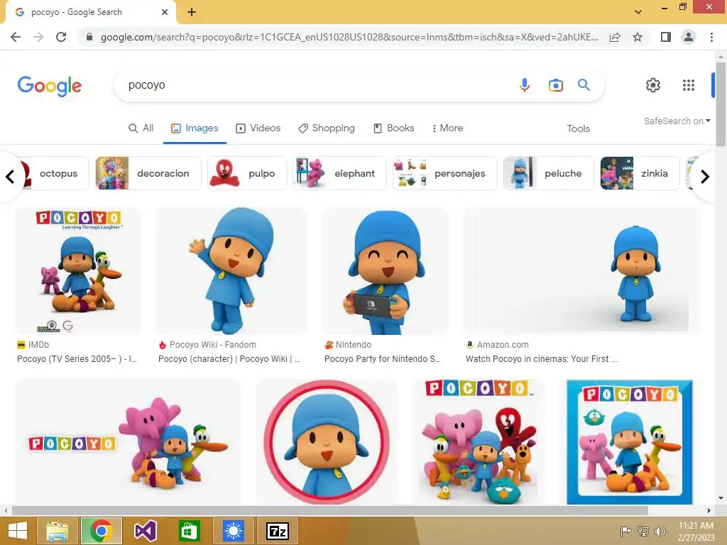Open the network tray icon
The image size is (727, 545).
(643, 531)
